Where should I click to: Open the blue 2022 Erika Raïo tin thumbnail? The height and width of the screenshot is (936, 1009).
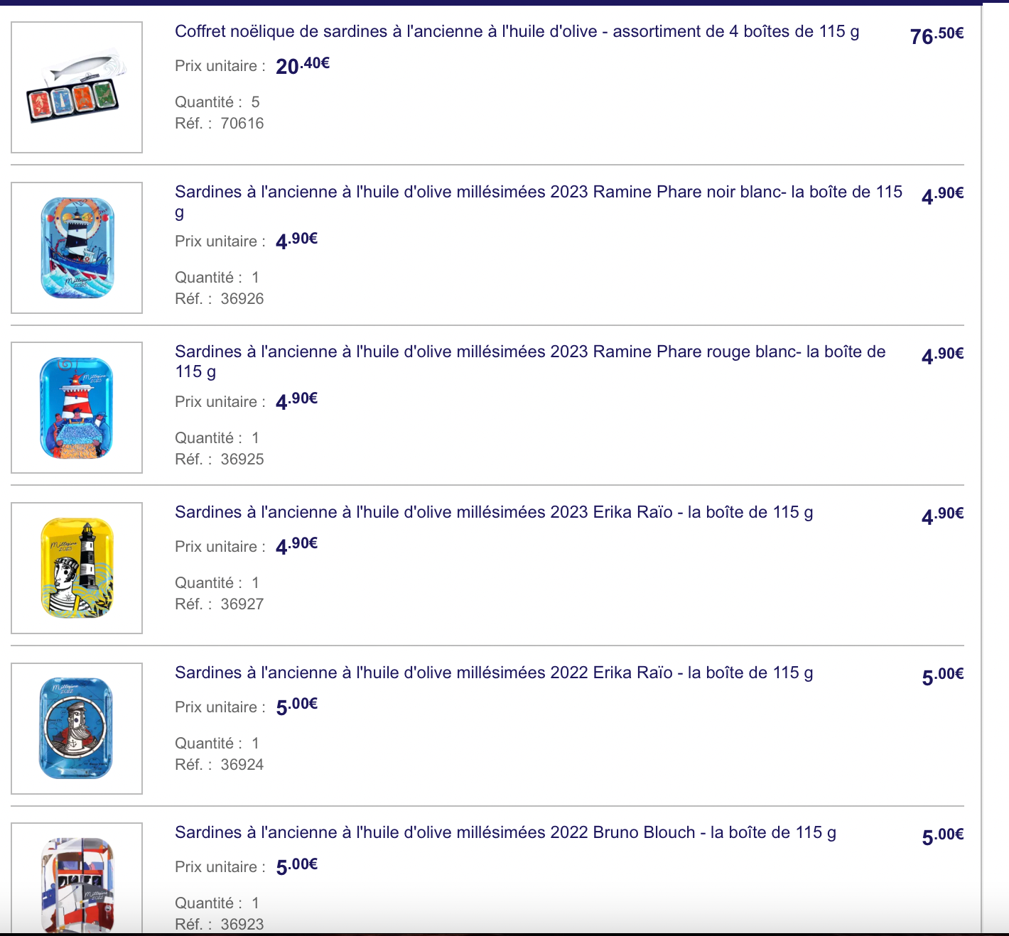click(77, 729)
